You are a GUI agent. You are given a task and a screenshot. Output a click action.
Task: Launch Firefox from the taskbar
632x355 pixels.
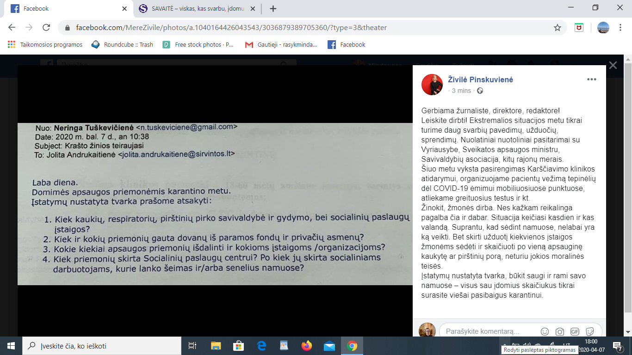306,346
